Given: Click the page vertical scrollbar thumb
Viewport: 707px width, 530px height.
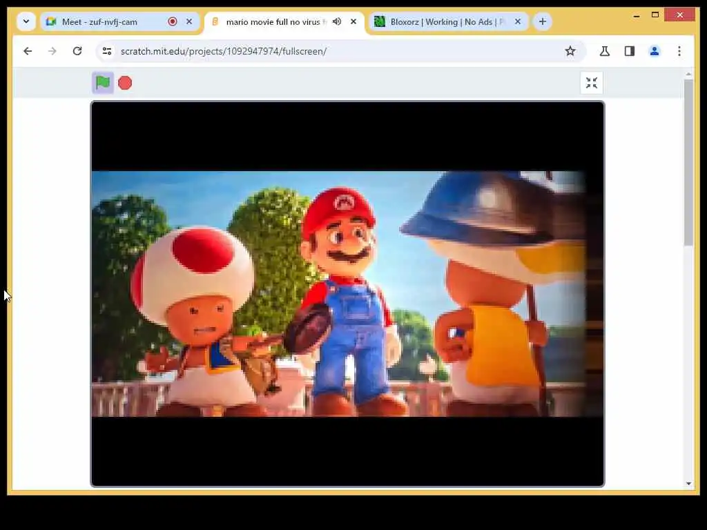Looking at the screenshot, I should tap(688, 163).
